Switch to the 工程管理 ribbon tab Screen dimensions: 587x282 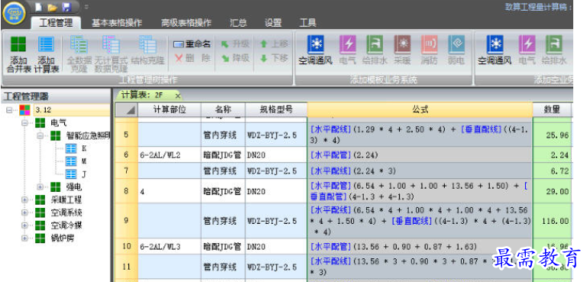(56, 23)
